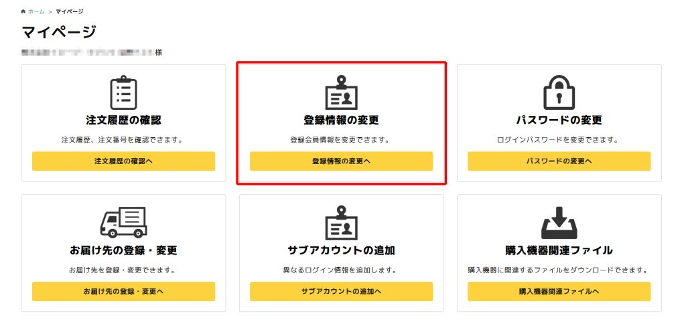Select the 注文履歴の確認 card heading
This screenshot has height=324, width=686.
coord(123,120)
